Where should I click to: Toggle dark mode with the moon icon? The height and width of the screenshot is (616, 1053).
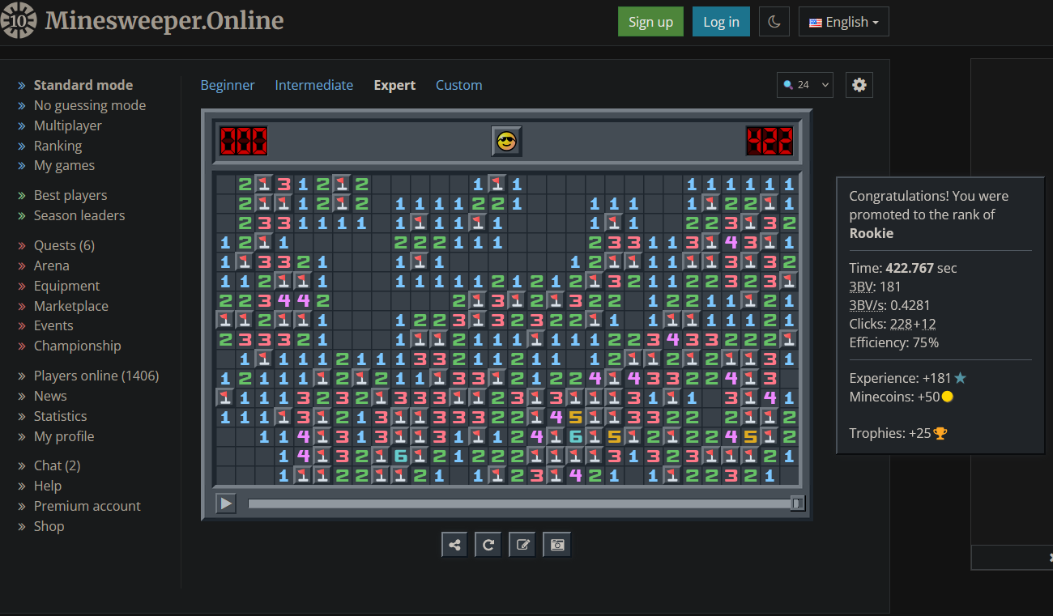(x=774, y=22)
